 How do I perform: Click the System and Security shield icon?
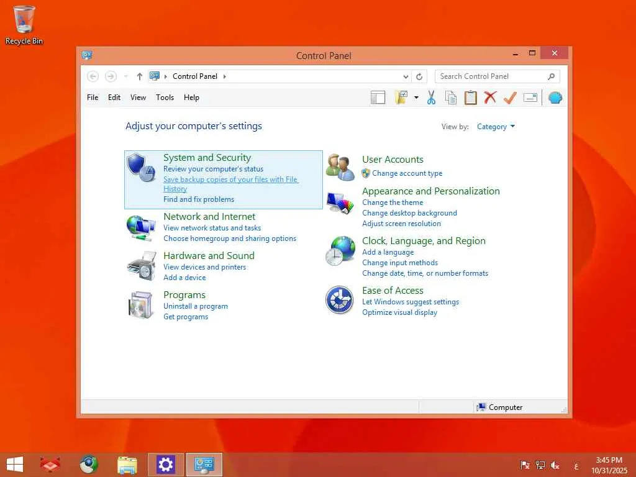141,167
